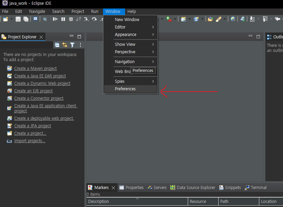Open the Perspective submenu
The width and height of the screenshot is (283, 207).
(130, 52)
